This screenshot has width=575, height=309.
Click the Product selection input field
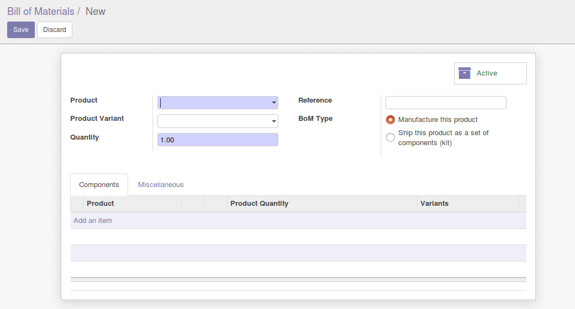pyautogui.click(x=213, y=103)
